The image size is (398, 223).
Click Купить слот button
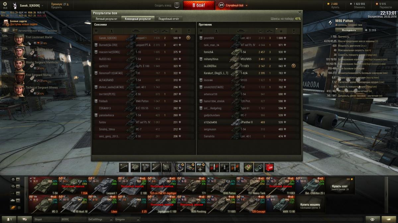click(x=340, y=186)
